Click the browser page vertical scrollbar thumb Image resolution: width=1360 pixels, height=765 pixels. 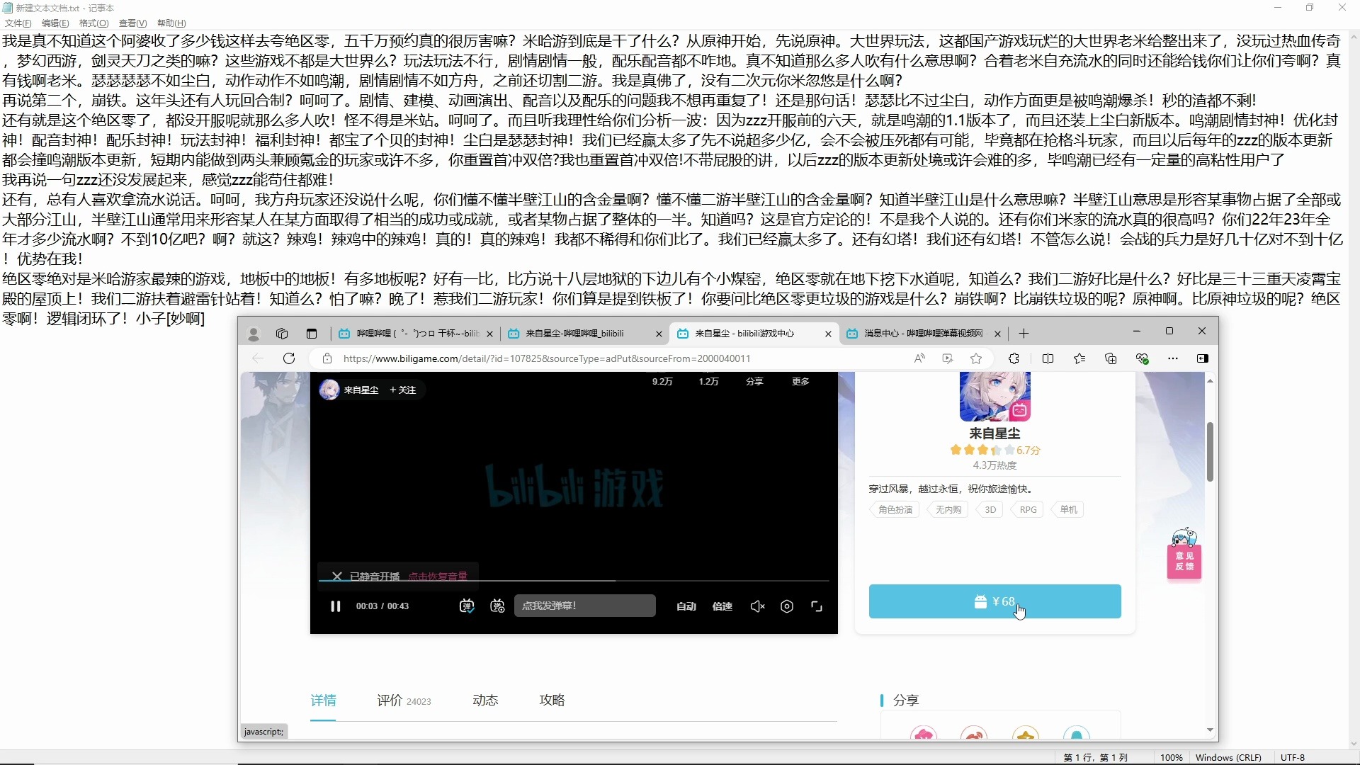(x=1210, y=452)
